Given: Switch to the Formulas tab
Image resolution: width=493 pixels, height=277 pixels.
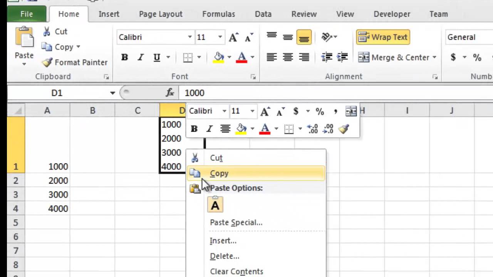Looking at the screenshot, I should 218,14.
